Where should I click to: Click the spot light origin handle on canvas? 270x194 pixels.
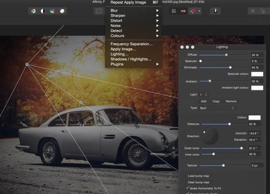click(27, 64)
